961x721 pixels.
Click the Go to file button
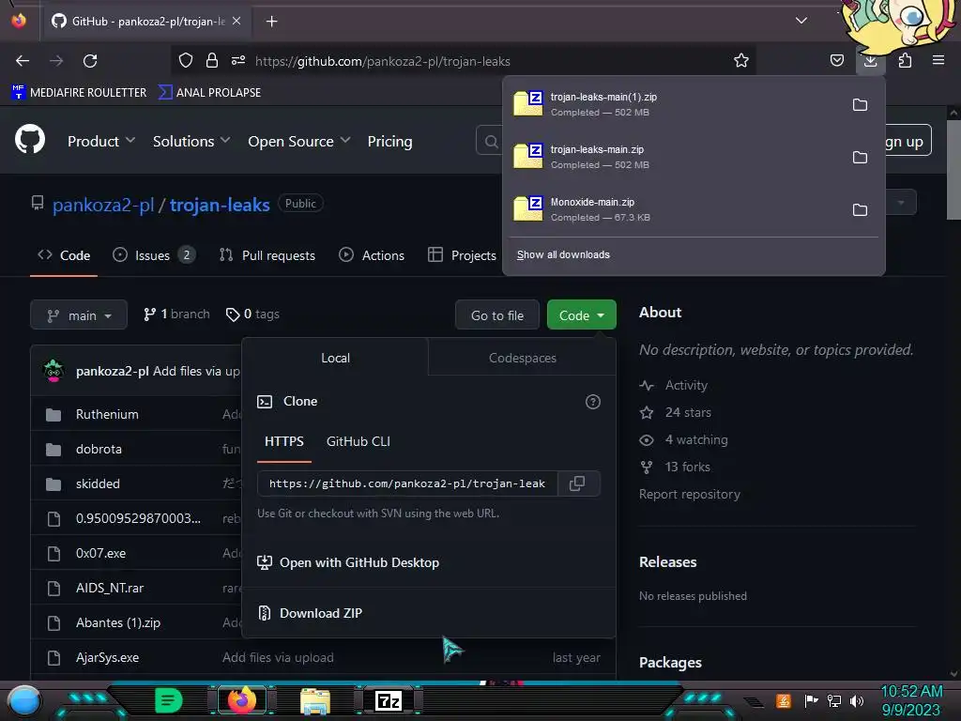coord(497,315)
